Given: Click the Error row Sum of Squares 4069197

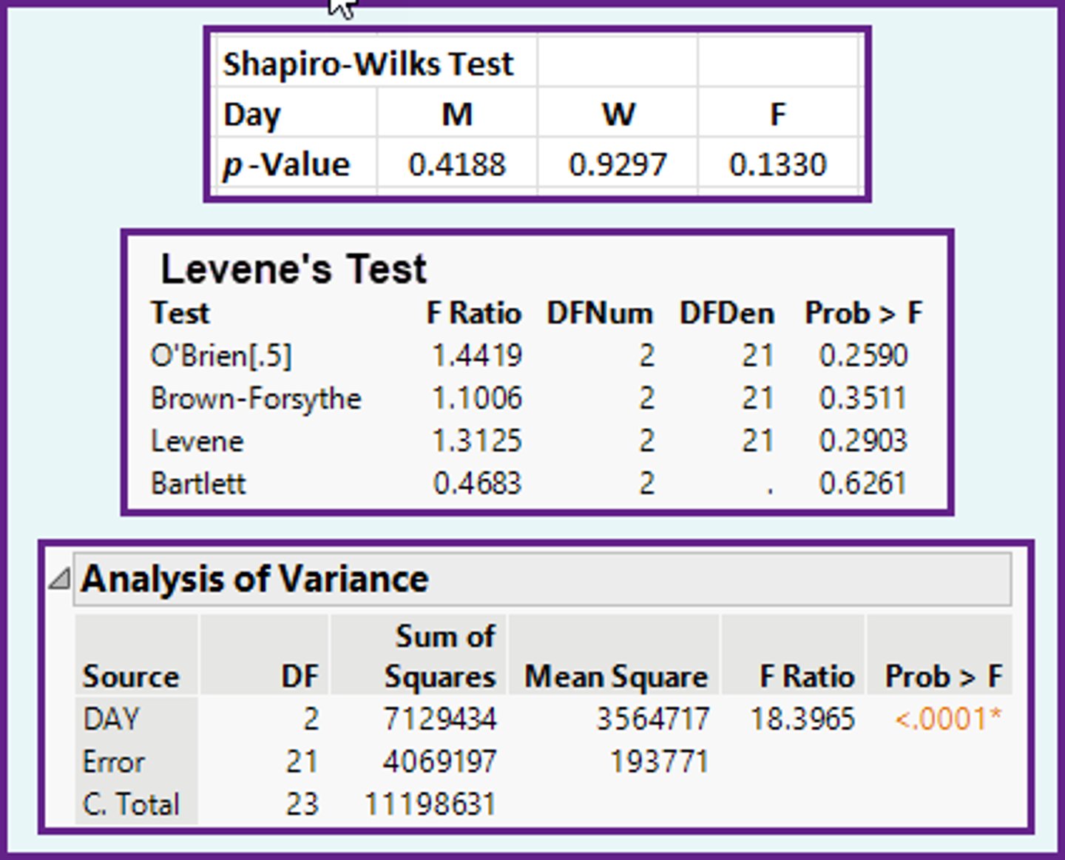Looking at the screenshot, I should (x=439, y=762).
